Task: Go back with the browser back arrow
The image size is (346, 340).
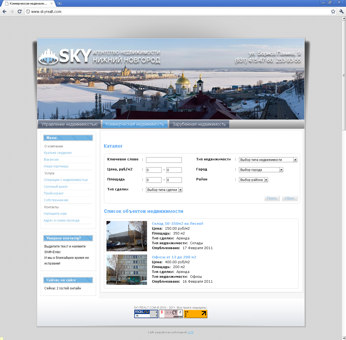Action: 4,11
